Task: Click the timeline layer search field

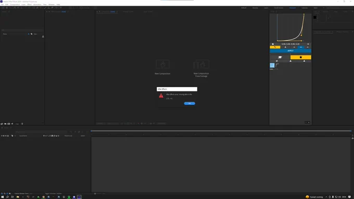Action: coord(41,132)
